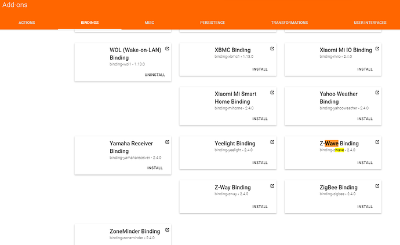
Task: Uninstall the WOL (Wake-on-LAN) Binding
Action: coord(155,75)
